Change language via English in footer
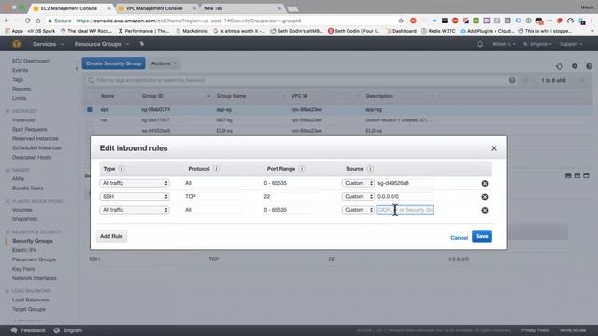 [x=68, y=330]
